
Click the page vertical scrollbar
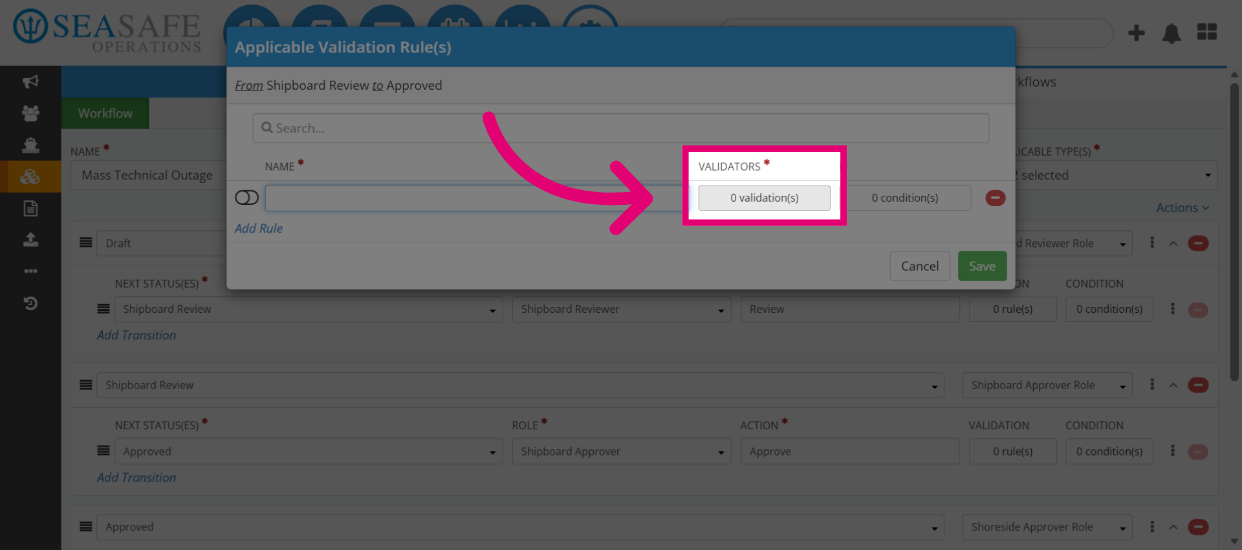pos(1234,231)
